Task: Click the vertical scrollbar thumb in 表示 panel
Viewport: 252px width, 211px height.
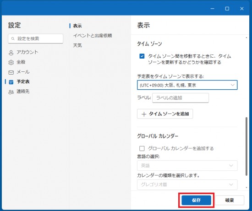Action: coord(247,146)
